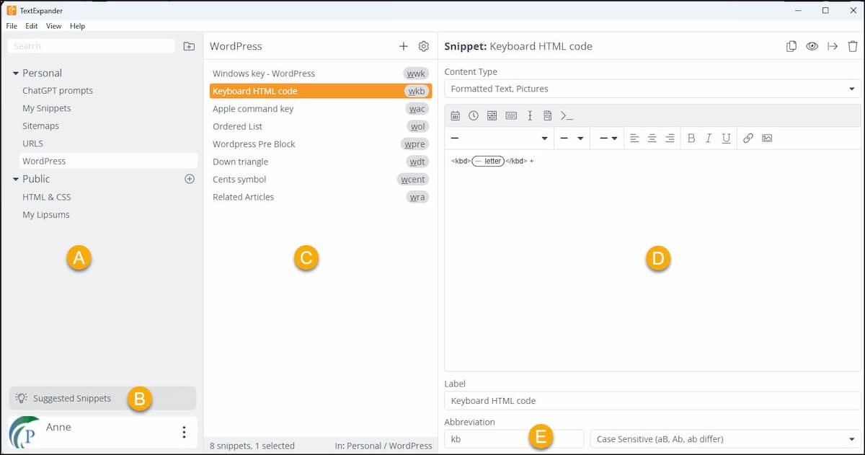The width and height of the screenshot is (865, 455).
Task: Delete the Keyboard HTML code snippet
Action: (853, 45)
